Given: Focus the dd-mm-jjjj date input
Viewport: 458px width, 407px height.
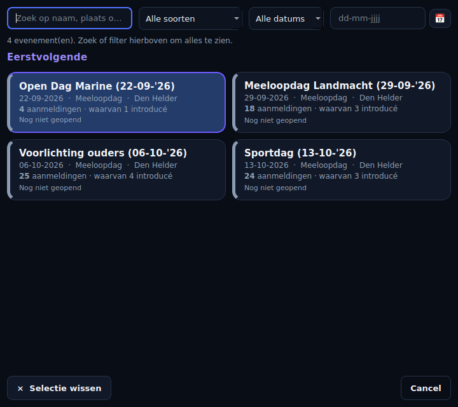Looking at the screenshot, I should coord(378,18).
